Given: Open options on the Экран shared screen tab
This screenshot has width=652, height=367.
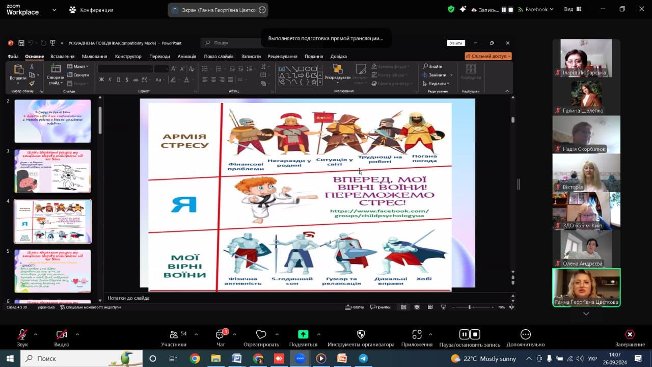Looking at the screenshot, I should click(262, 10).
